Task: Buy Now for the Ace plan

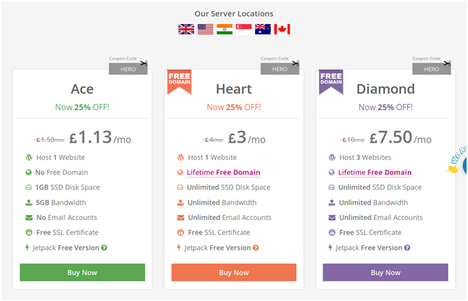Action: pyautogui.click(x=83, y=272)
